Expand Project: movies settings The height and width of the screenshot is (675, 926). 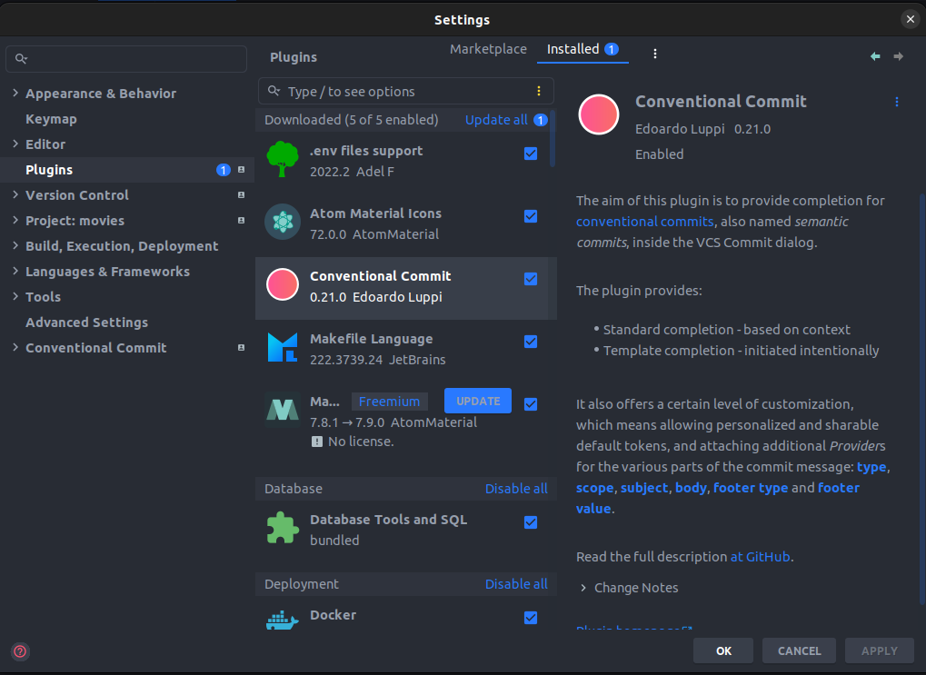[15, 220]
